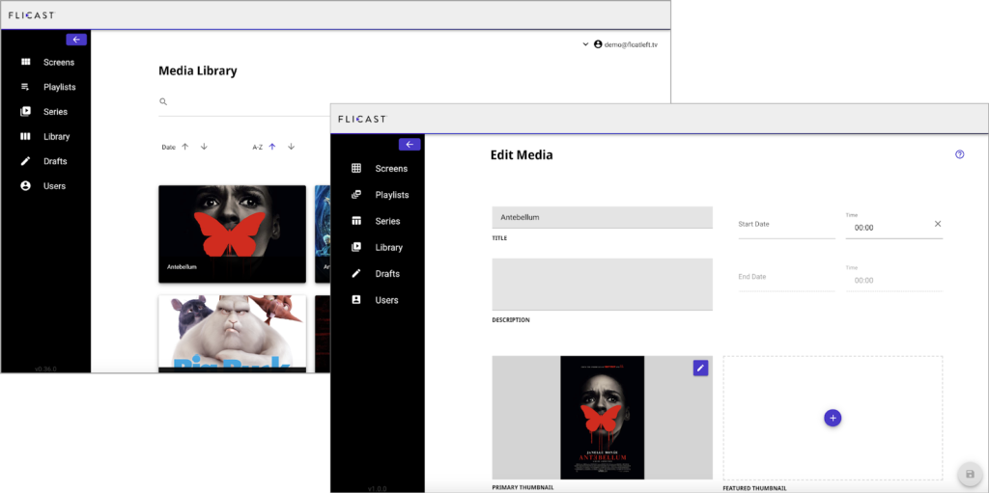
Task: Click the Start Date field
Action: 786,225
